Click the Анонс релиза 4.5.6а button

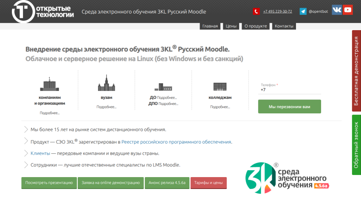tap(167, 183)
